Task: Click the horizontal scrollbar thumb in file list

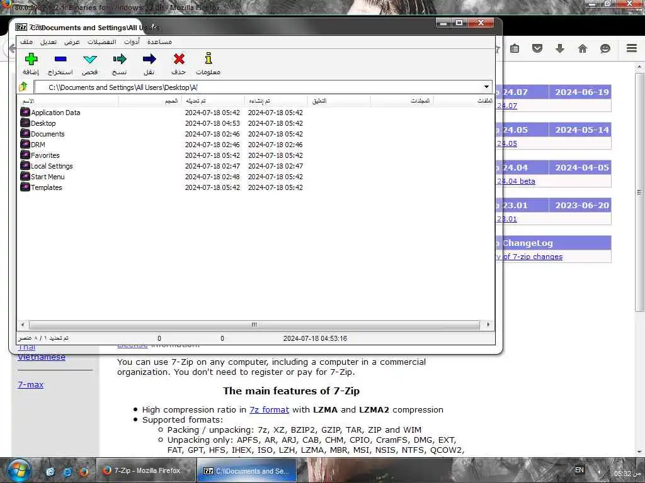Action: tap(254, 325)
